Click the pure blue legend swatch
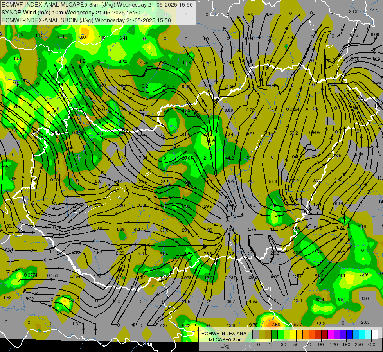 pyautogui.click(x=349, y=335)
